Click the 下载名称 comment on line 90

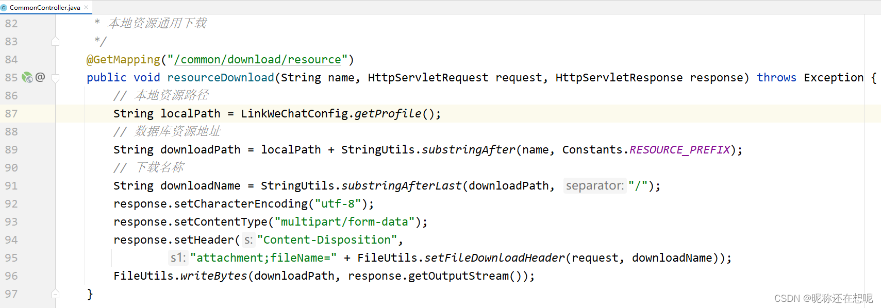click(160, 167)
